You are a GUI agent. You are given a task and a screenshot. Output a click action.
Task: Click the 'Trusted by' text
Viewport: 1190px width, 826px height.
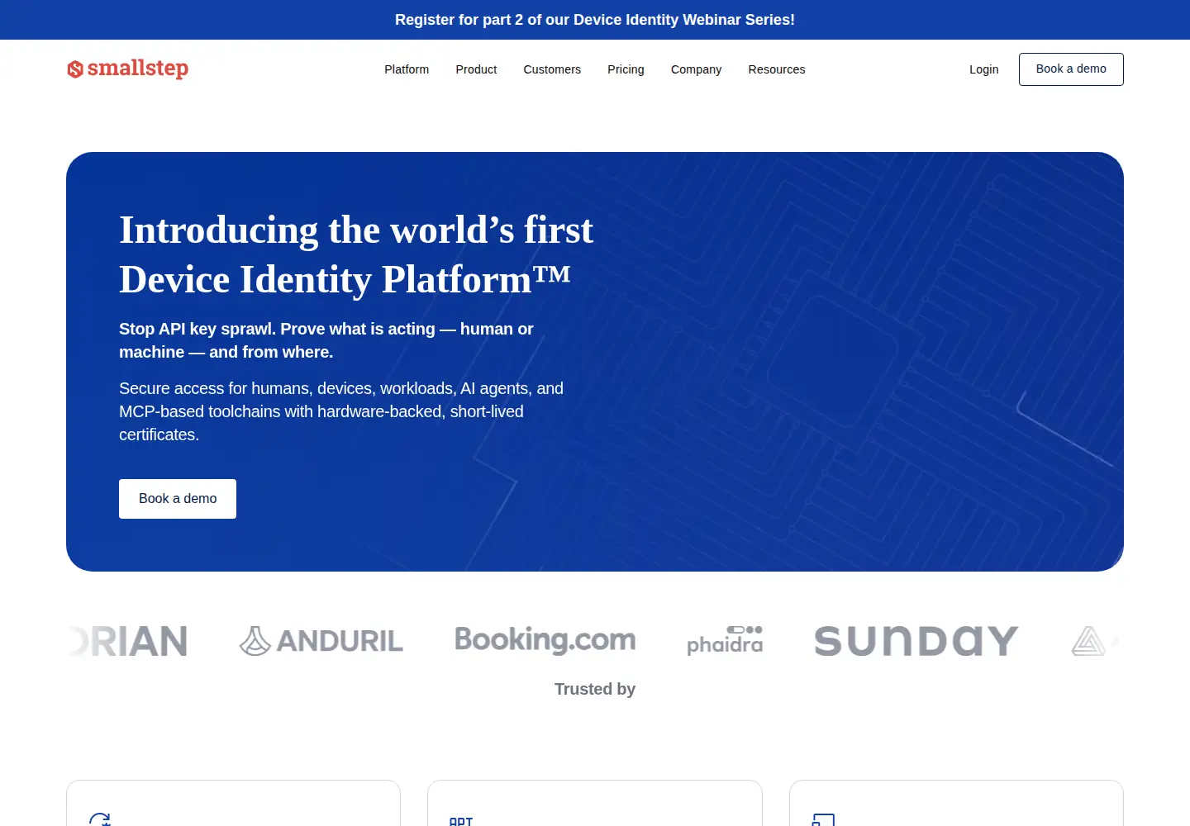click(595, 689)
